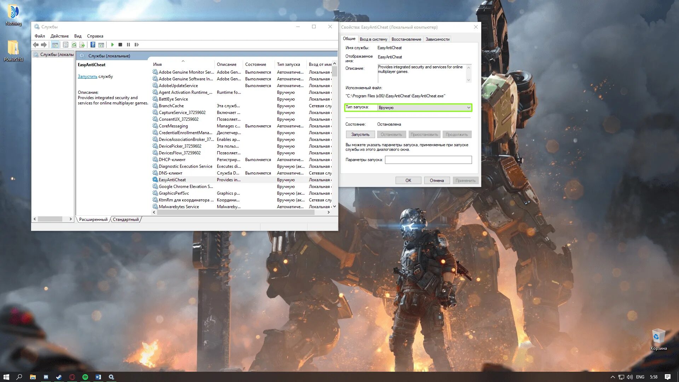679x382 pixels.
Task: Select the EasyAntiCheat service row
Action: click(242, 180)
